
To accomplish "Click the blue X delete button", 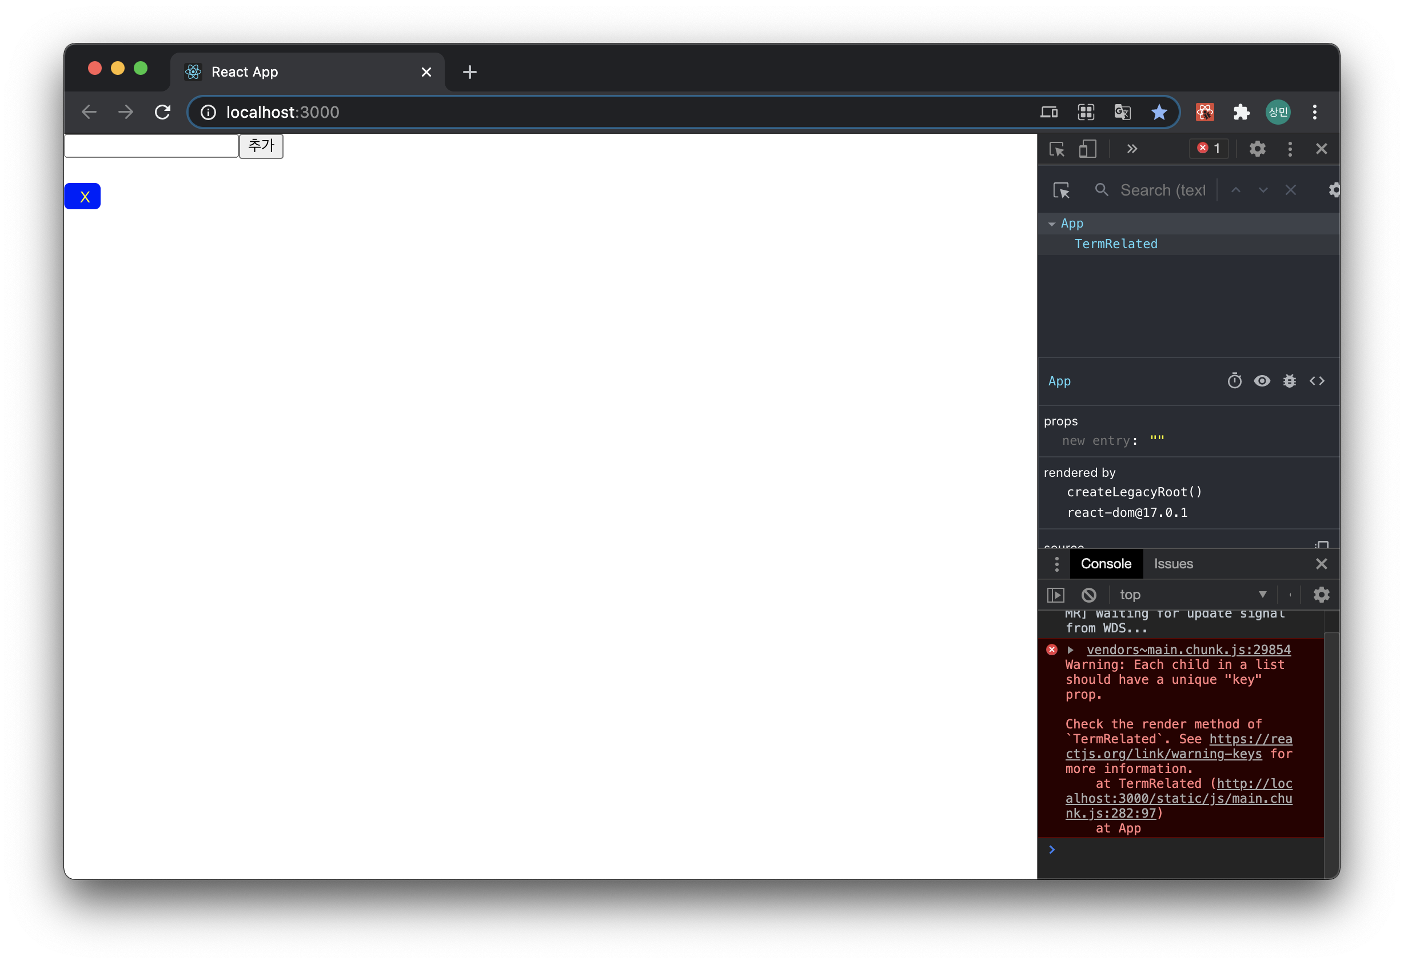I will click(x=83, y=197).
